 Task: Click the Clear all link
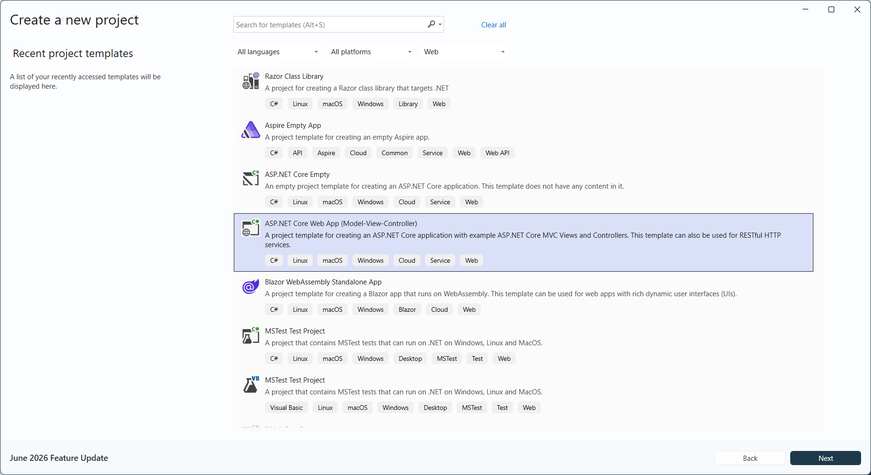(494, 25)
